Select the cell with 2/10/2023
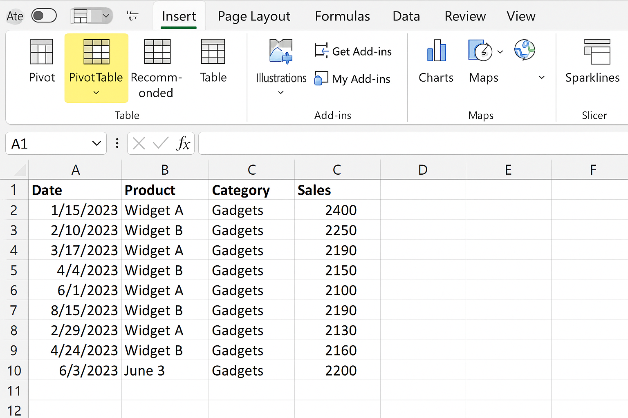The image size is (628, 418). [x=75, y=230]
